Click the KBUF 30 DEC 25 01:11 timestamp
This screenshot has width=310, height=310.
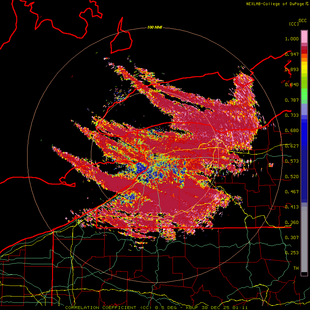point(217,308)
